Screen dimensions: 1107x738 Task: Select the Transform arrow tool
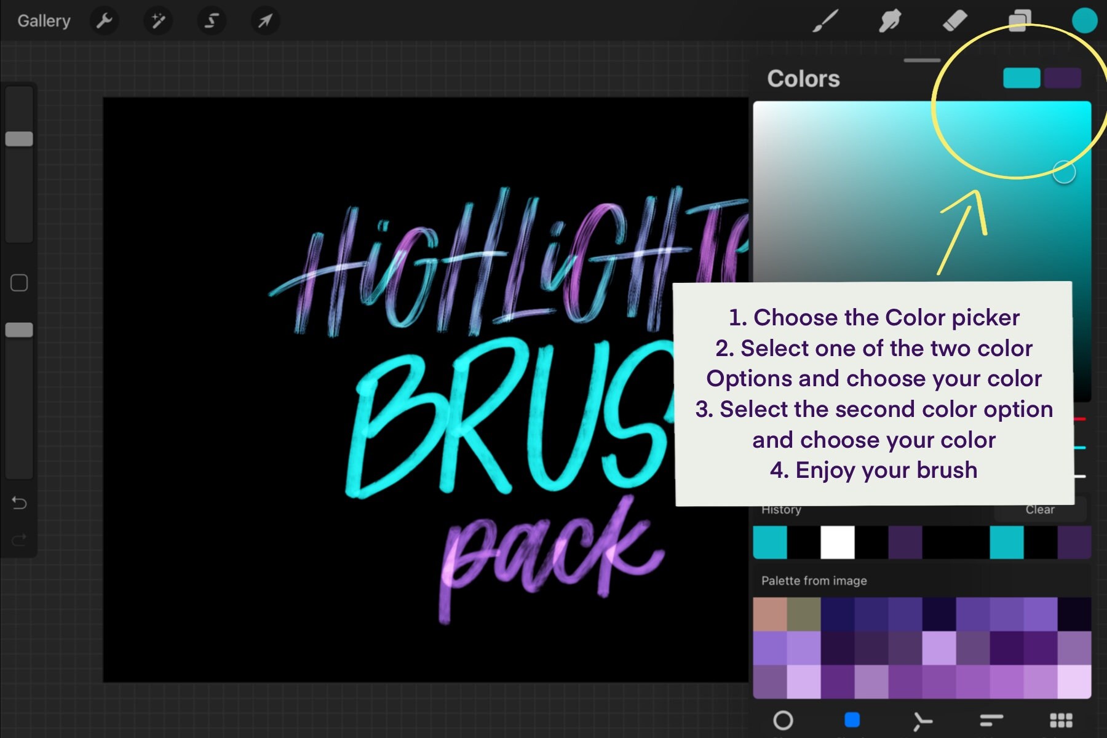pyautogui.click(x=264, y=20)
